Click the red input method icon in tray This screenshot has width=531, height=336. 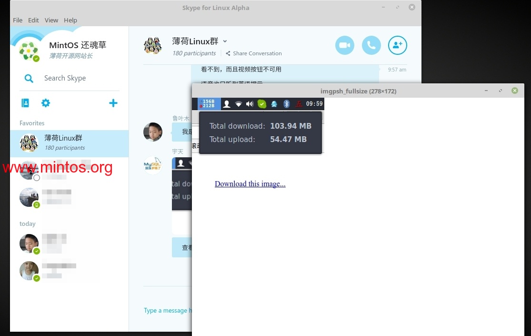[x=299, y=104]
